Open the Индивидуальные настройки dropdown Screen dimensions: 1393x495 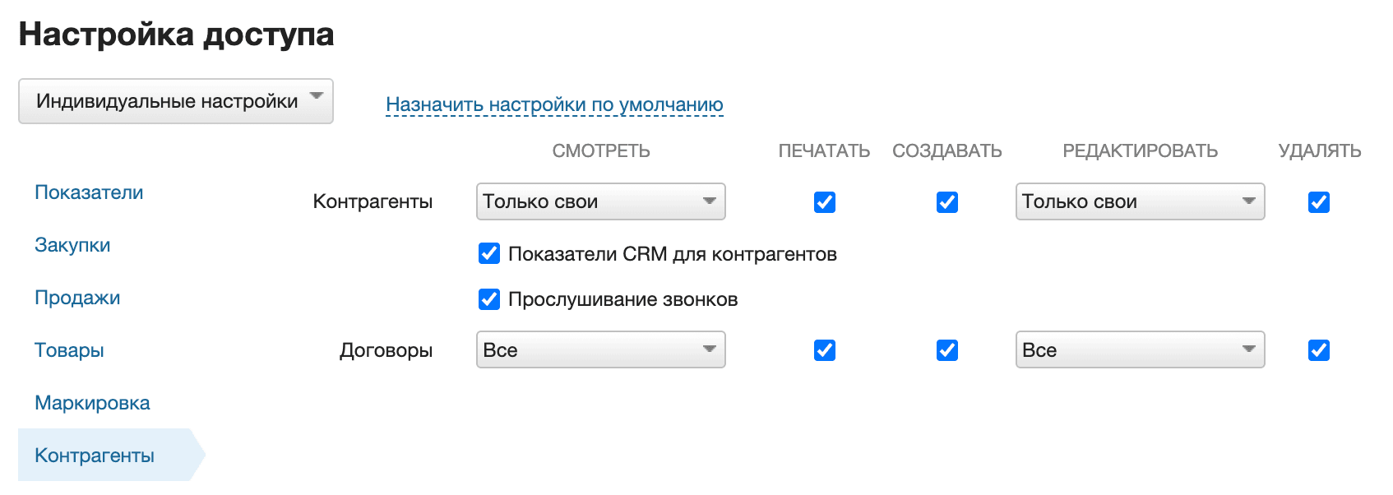click(175, 100)
